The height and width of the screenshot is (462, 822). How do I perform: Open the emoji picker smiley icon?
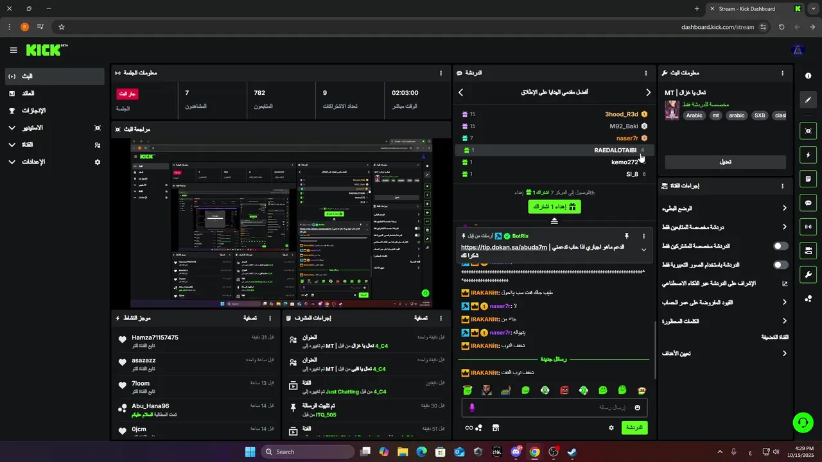[638, 407]
